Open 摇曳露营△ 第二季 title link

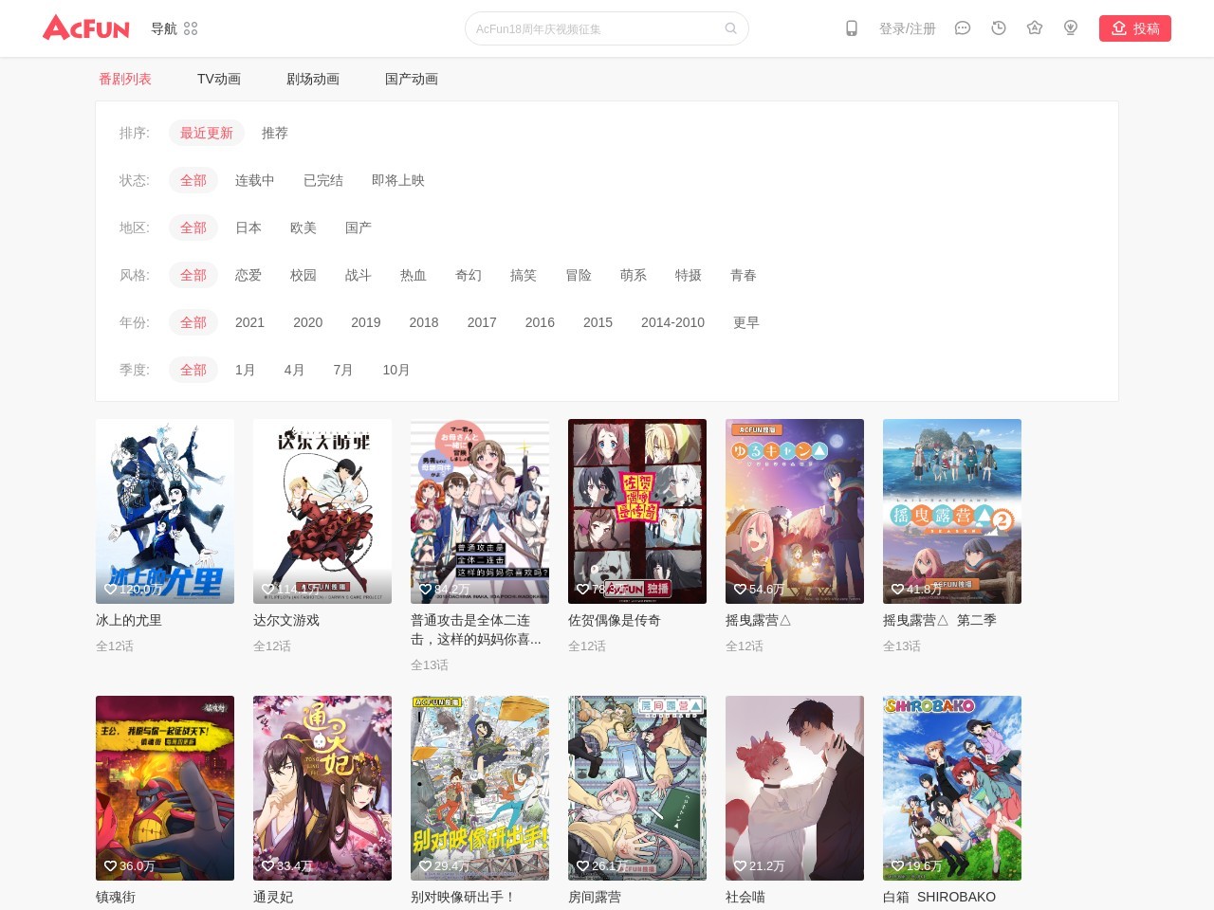point(940,620)
